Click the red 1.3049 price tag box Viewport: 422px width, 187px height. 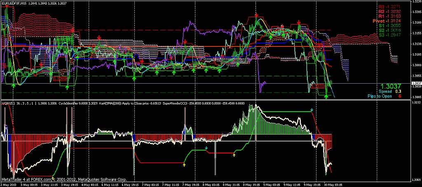tap(60, 78)
